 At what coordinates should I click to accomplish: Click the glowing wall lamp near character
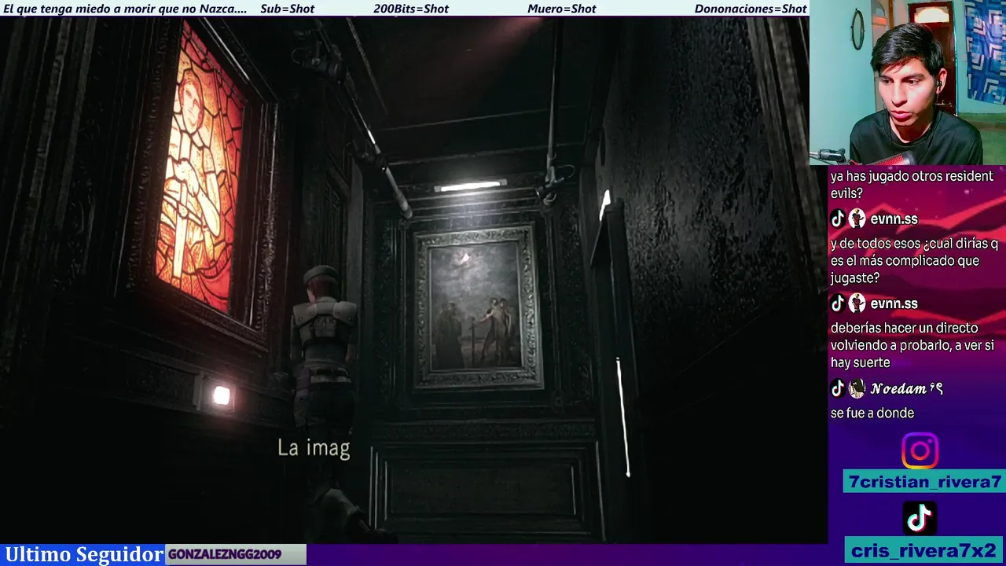point(221,396)
